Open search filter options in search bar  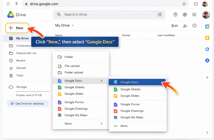coord(160,15)
